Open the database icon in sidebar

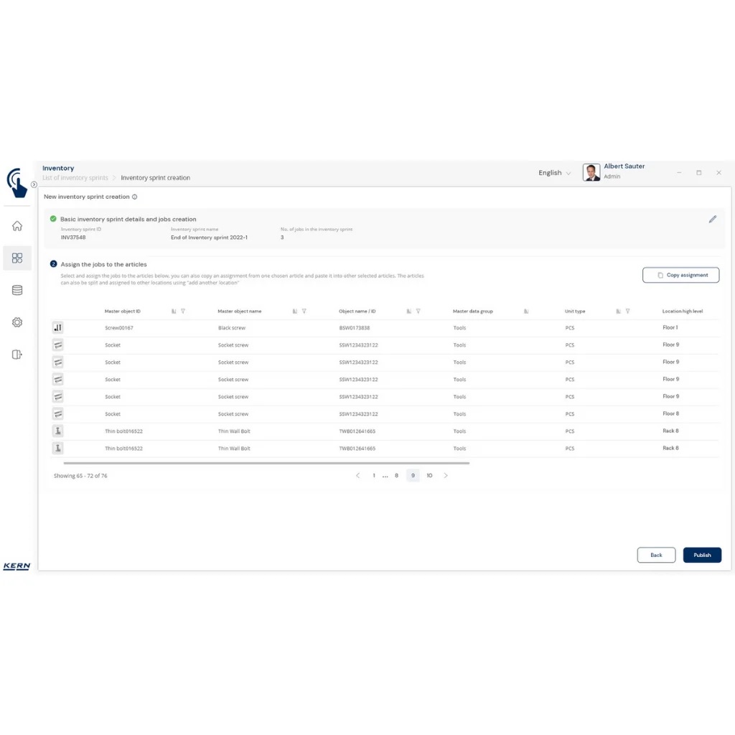click(17, 291)
